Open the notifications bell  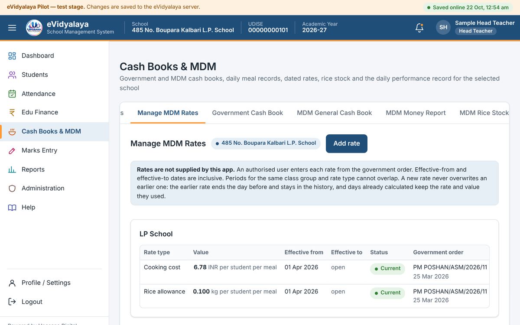(419, 28)
